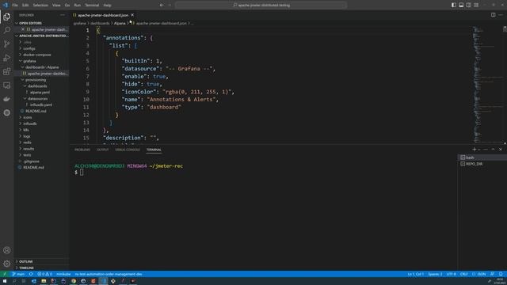Click the Alpana breadcrumb in the editor path

pyautogui.click(x=120, y=23)
